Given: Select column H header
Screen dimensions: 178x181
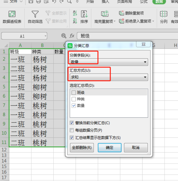Looking at the screenshot, I should click(x=171, y=45).
